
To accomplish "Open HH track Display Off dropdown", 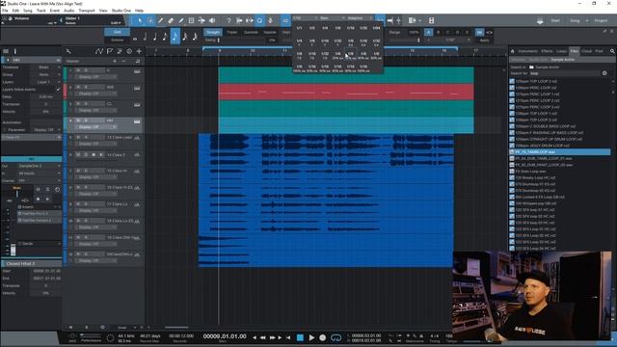I will 96,127.
